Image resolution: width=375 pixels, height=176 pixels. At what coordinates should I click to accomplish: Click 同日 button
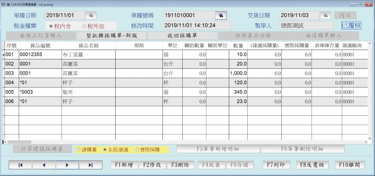[x=345, y=16]
